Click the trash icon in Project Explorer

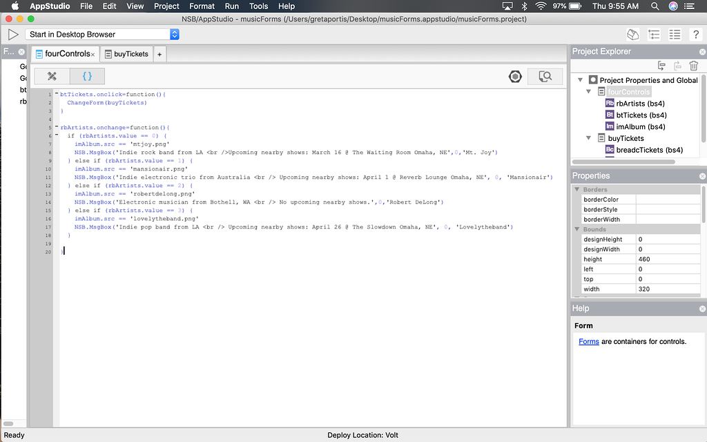[693, 65]
